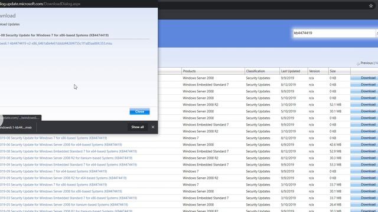The image size is (378, 212).
Task: Focus the search box containing kb4474419
Action: pos(334,33)
